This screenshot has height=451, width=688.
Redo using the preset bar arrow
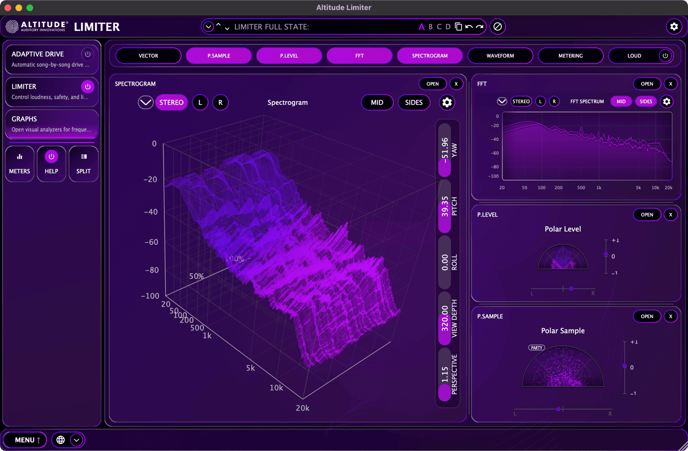[480, 27]
